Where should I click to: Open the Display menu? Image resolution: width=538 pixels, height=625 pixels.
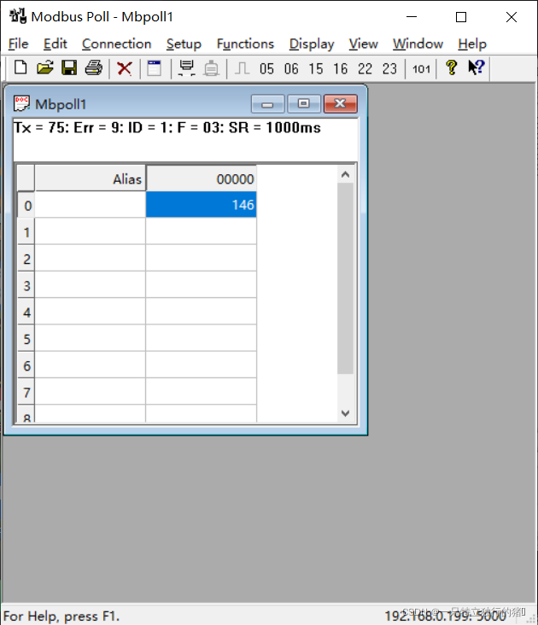tap(312, 44)
